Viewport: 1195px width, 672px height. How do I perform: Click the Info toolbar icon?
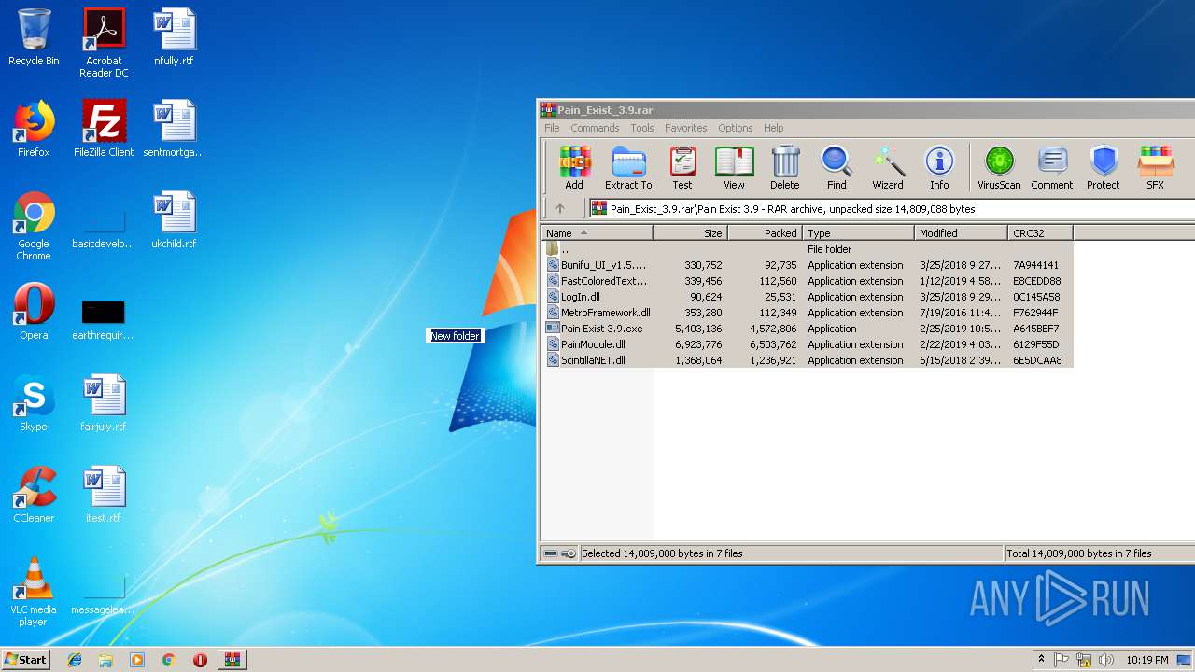point(939,168)
